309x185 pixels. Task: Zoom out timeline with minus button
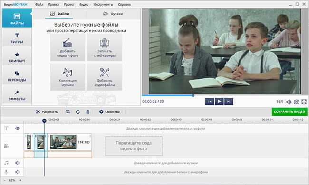5,180
